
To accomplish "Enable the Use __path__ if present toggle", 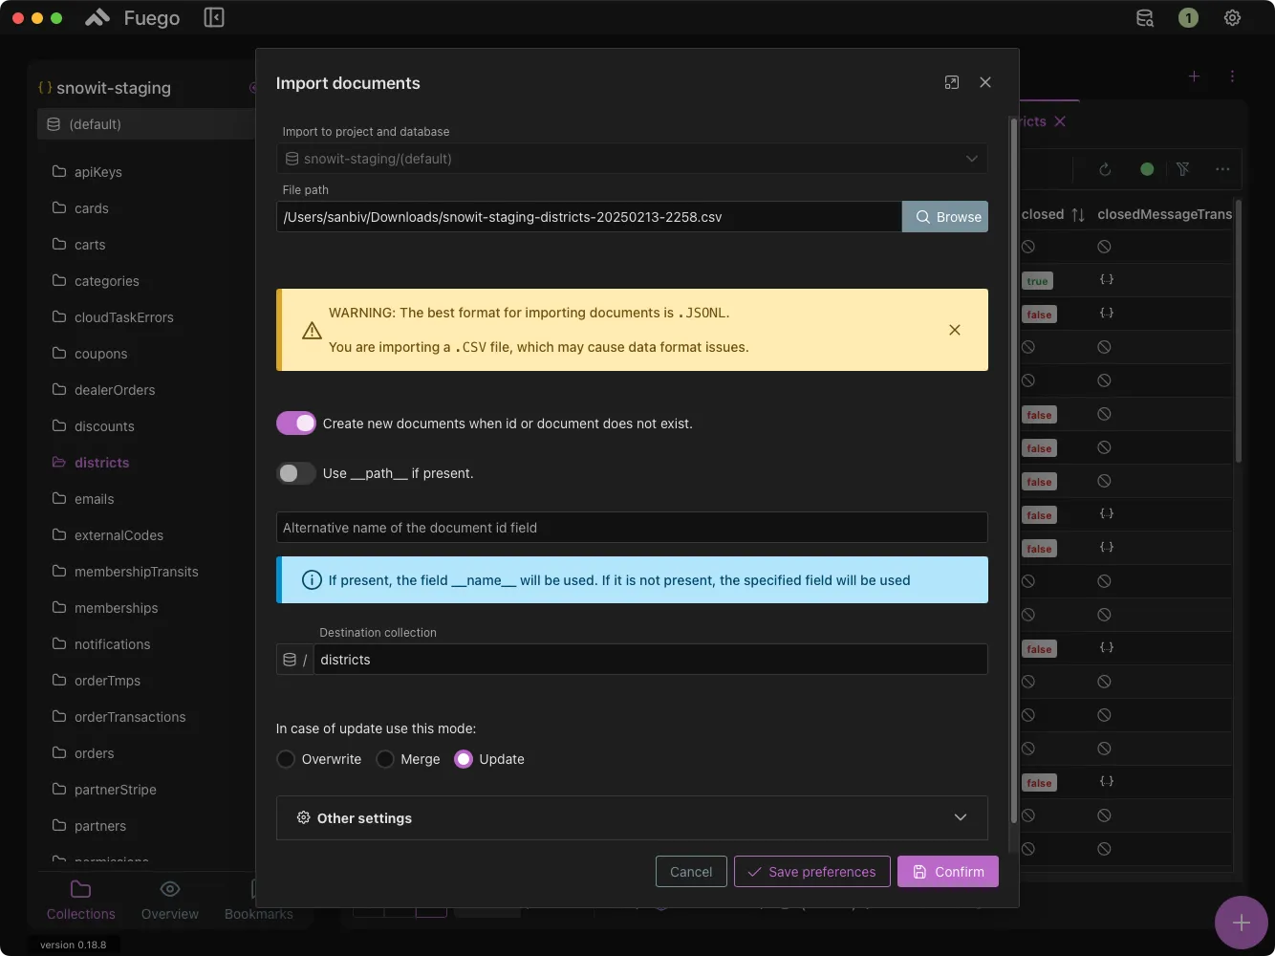I will click(296, 473).
